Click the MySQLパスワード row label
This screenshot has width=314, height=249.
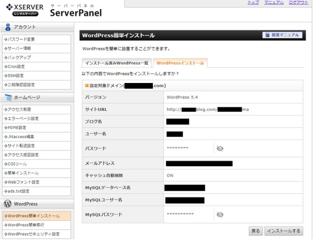[x=104, y=215]
